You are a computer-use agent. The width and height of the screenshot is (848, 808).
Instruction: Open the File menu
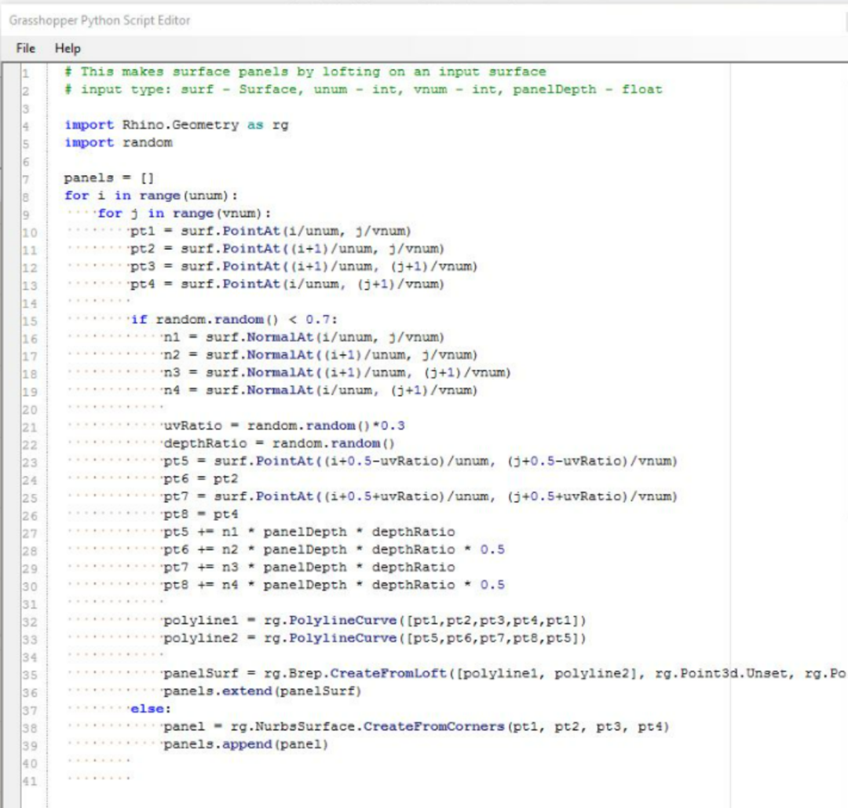[24, 48]
